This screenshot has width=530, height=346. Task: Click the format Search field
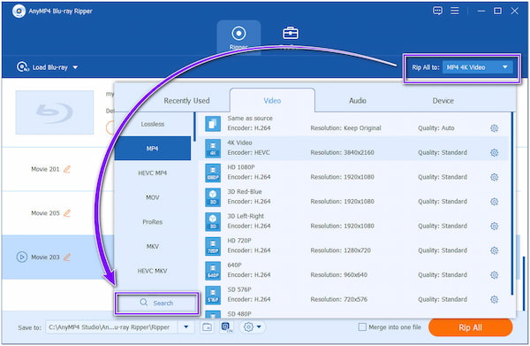[x=156, y=303]
